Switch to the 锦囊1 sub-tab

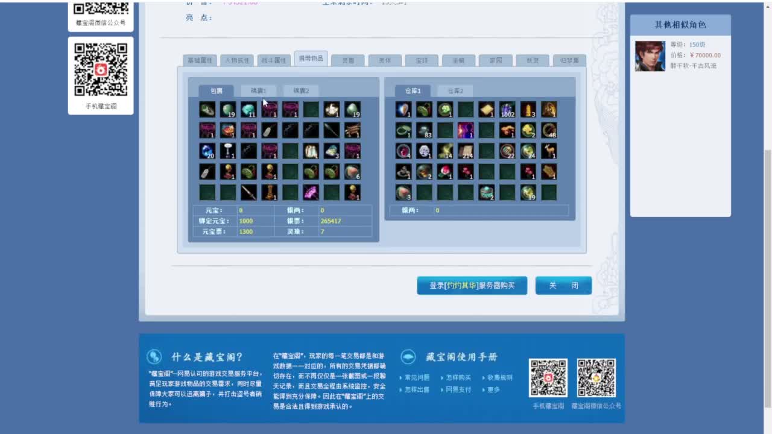click(259, 90)
